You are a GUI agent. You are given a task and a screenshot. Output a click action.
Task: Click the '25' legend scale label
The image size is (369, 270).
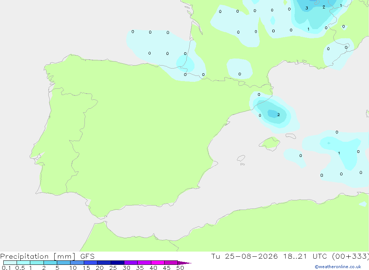(113, 268)
